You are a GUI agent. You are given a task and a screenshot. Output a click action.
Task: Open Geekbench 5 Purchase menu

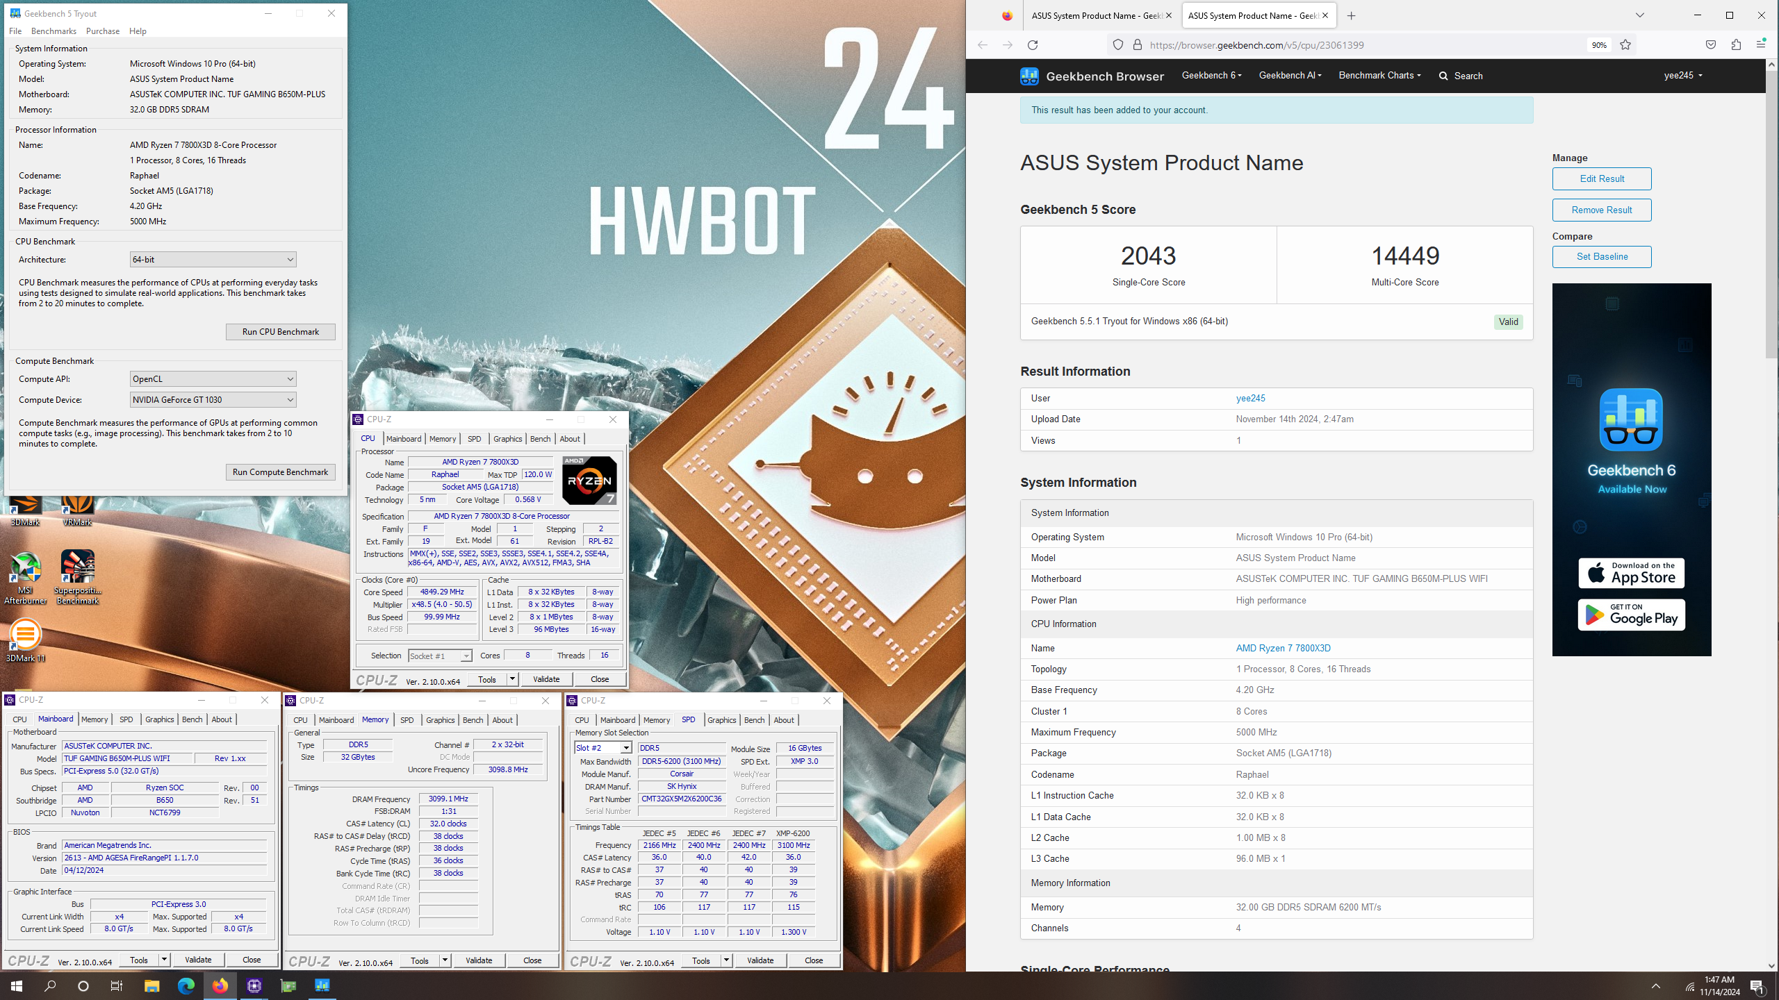coord(103,31)
